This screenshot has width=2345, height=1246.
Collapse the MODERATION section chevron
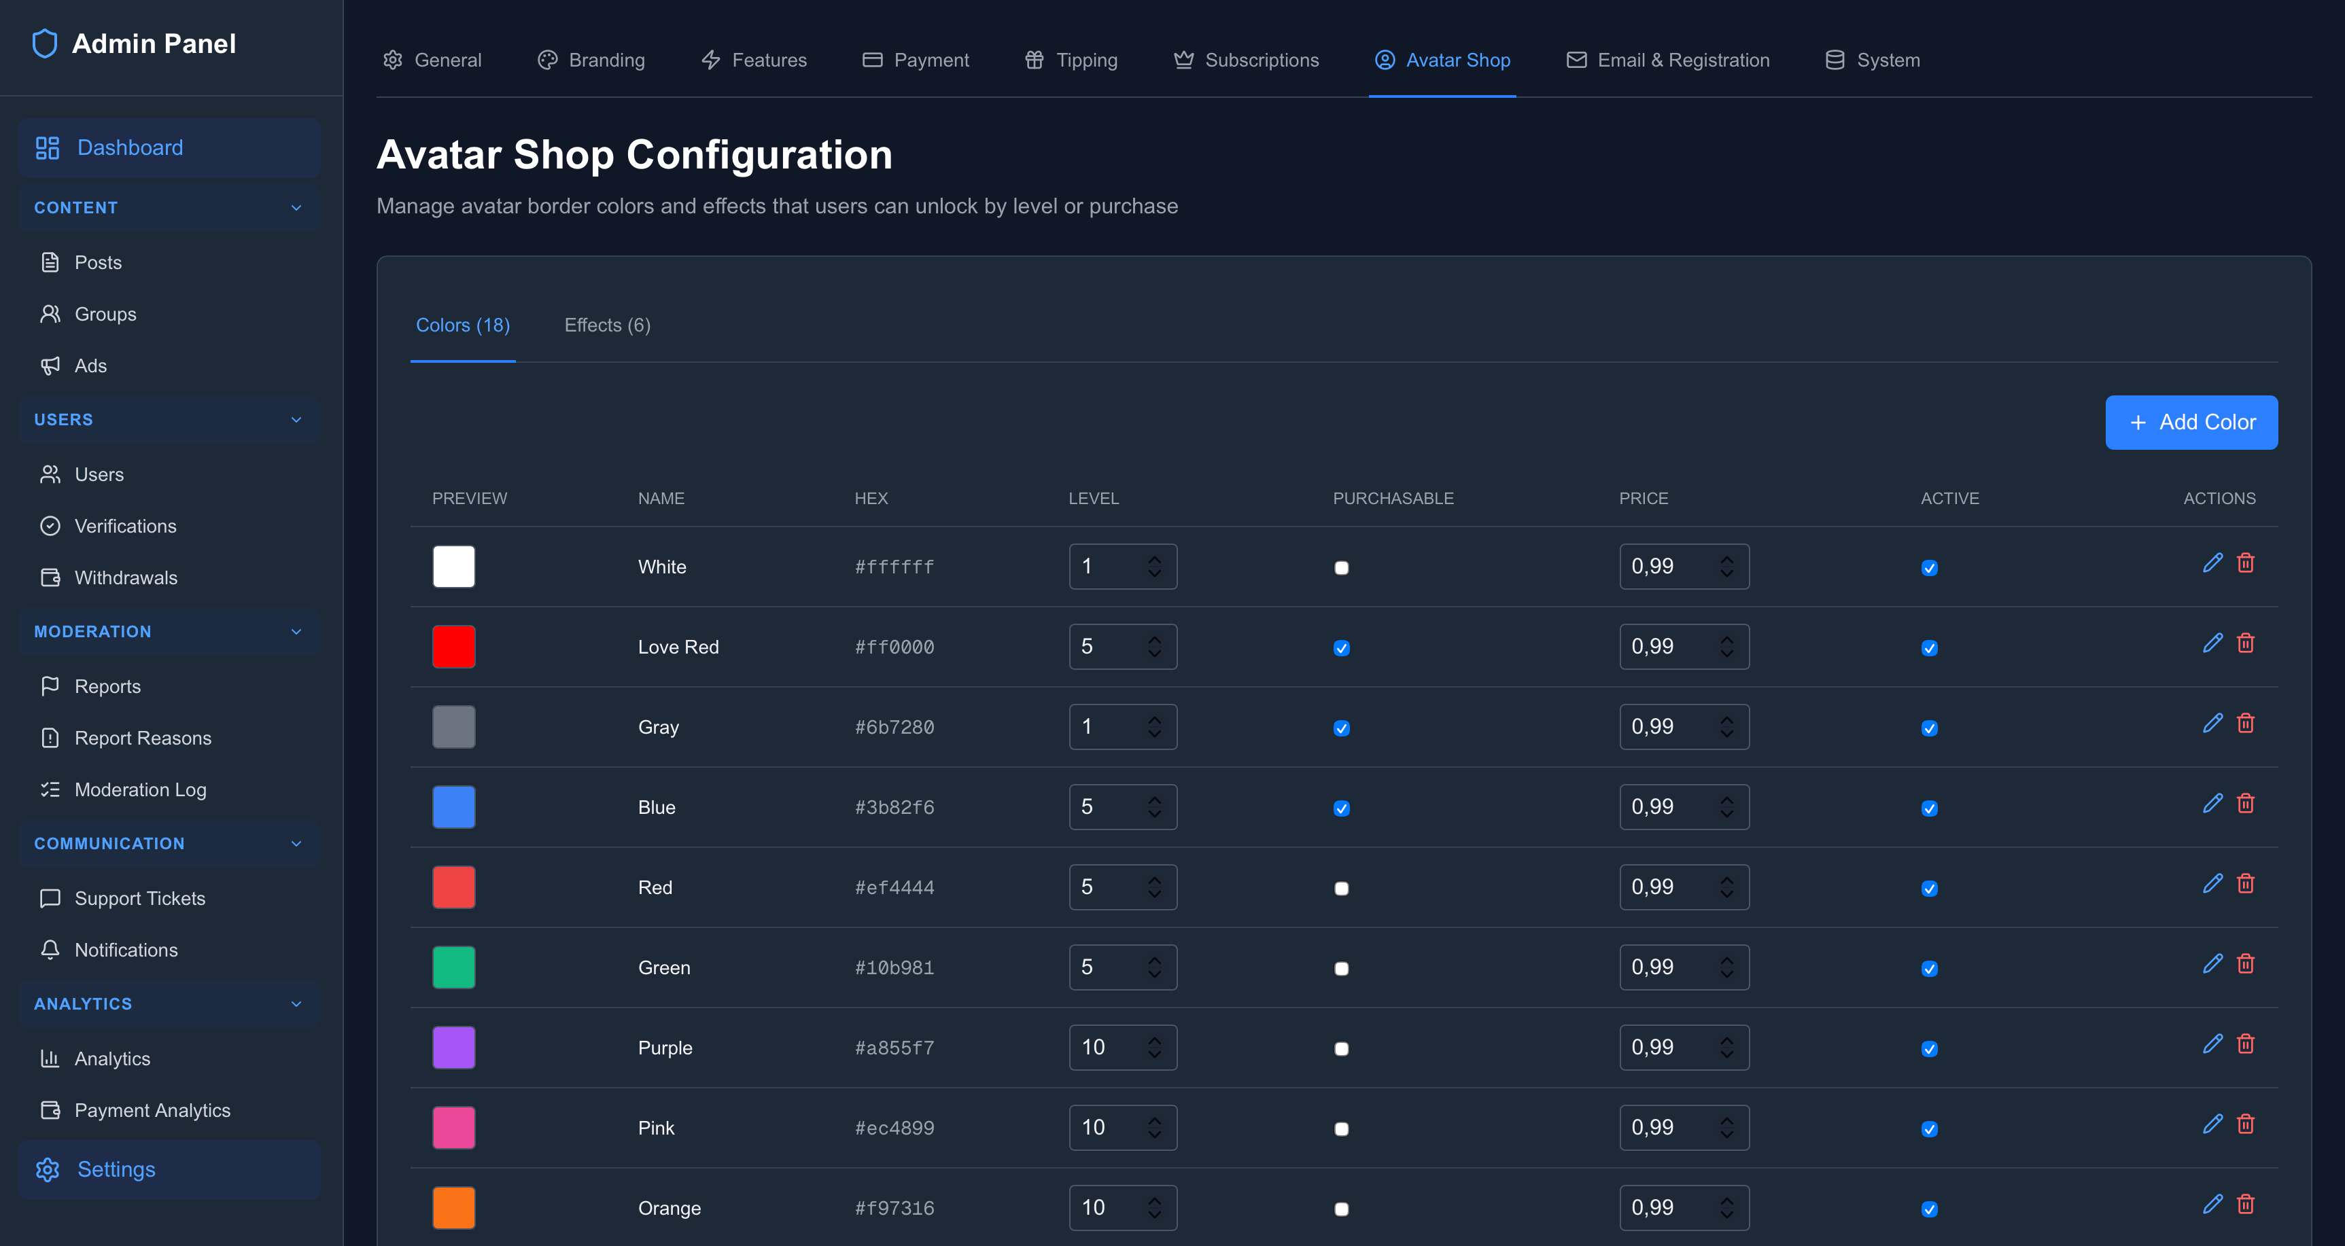point(296,632)
